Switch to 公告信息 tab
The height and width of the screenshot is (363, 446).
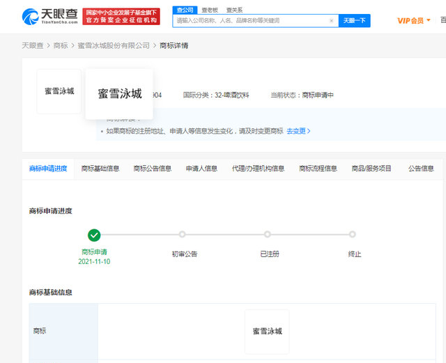(421, 169)
